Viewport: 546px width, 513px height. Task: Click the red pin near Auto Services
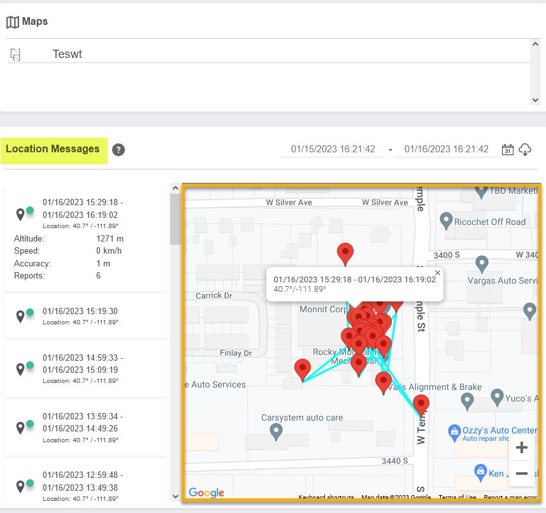point(303,369)
